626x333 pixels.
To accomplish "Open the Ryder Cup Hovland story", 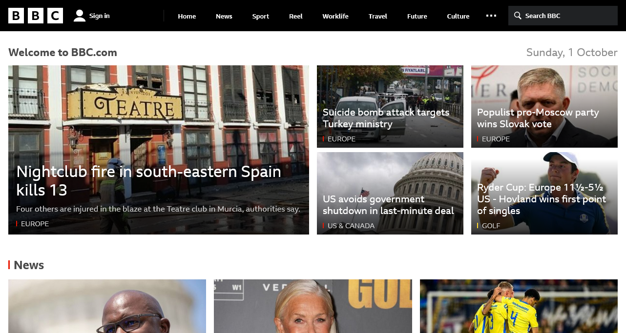I will pyautogui.click(x=541, y=199).
